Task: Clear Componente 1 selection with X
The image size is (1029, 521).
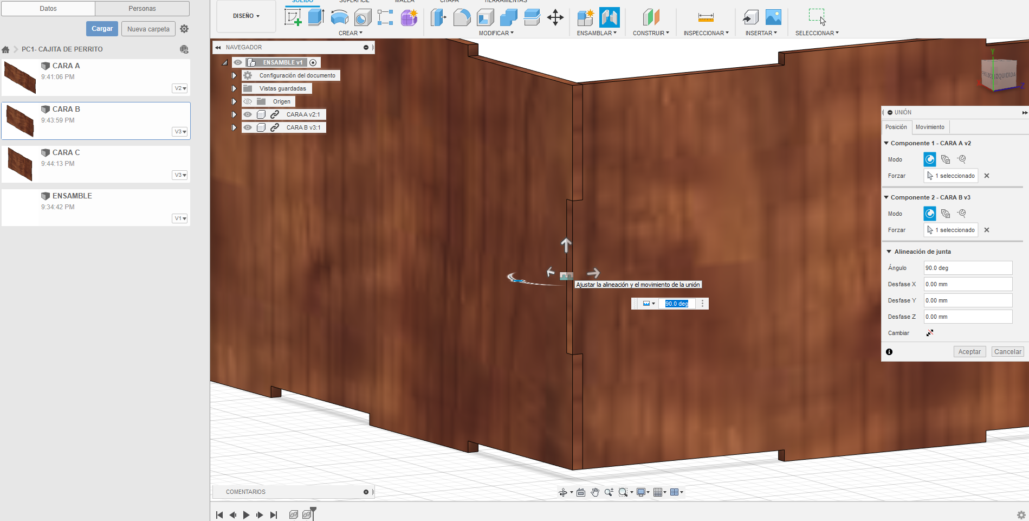Action: point(987,176)
